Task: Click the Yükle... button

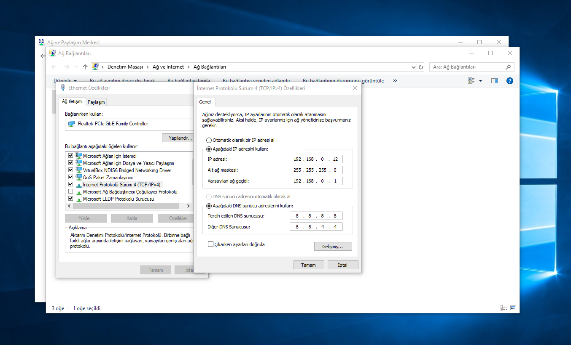Action: (86, 218)
